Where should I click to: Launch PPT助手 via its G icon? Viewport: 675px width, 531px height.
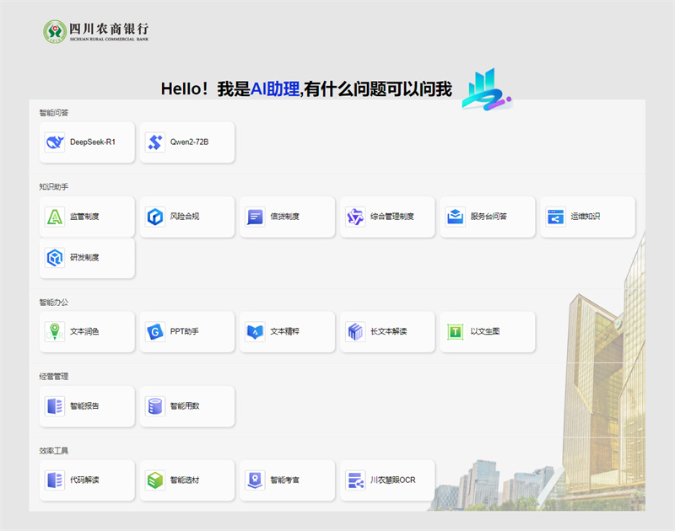[x=155, y=332]
